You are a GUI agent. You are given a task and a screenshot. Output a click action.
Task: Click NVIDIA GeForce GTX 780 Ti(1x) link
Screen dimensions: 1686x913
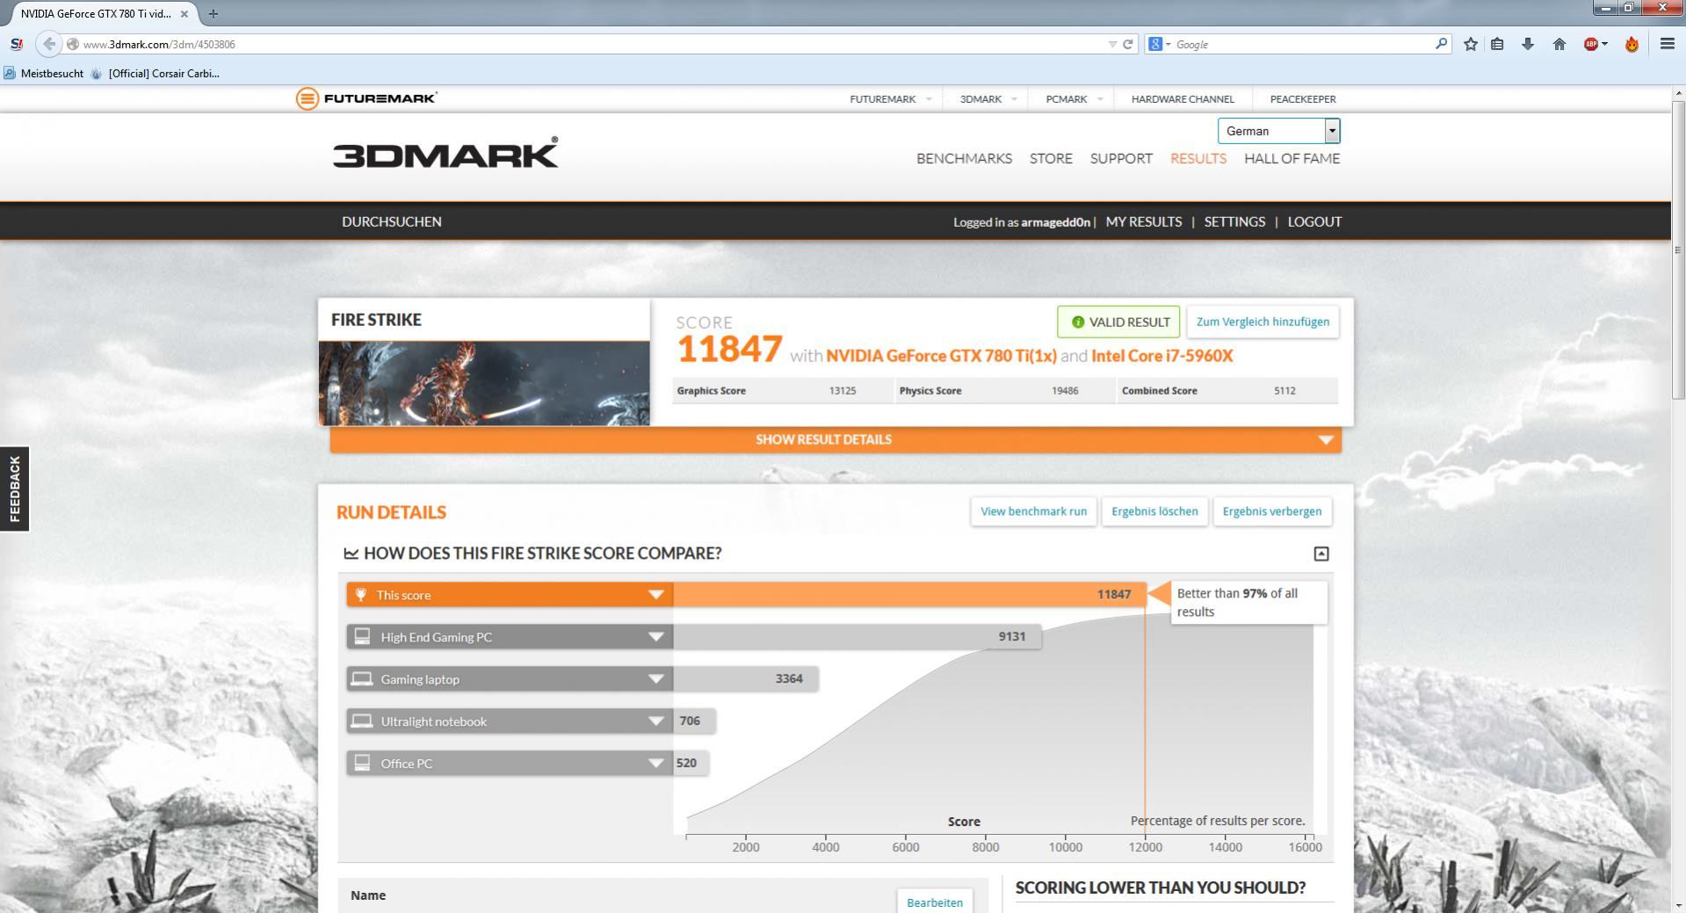click(941, 356)
